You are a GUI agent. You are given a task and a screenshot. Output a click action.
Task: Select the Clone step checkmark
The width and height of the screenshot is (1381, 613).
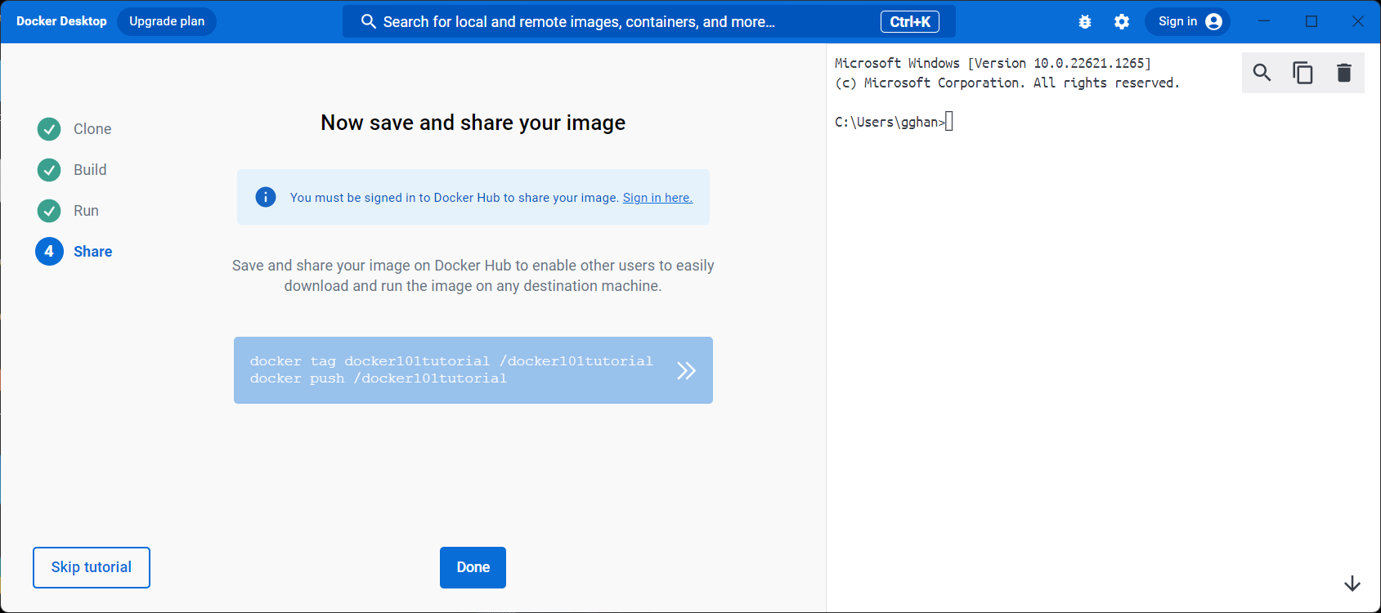49,129
